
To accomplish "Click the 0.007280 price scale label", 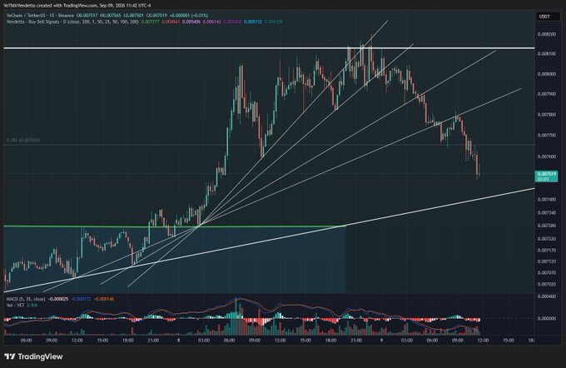I will coord(547,226).
